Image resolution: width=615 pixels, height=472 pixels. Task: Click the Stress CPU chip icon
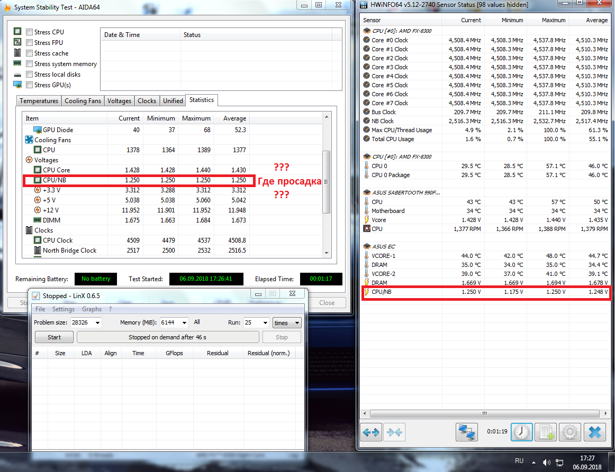(x=17, y=31)
